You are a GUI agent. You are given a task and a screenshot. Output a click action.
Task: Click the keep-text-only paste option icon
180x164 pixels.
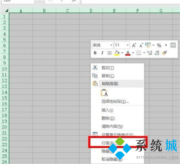pyautogui.click(x=104, y=92)
